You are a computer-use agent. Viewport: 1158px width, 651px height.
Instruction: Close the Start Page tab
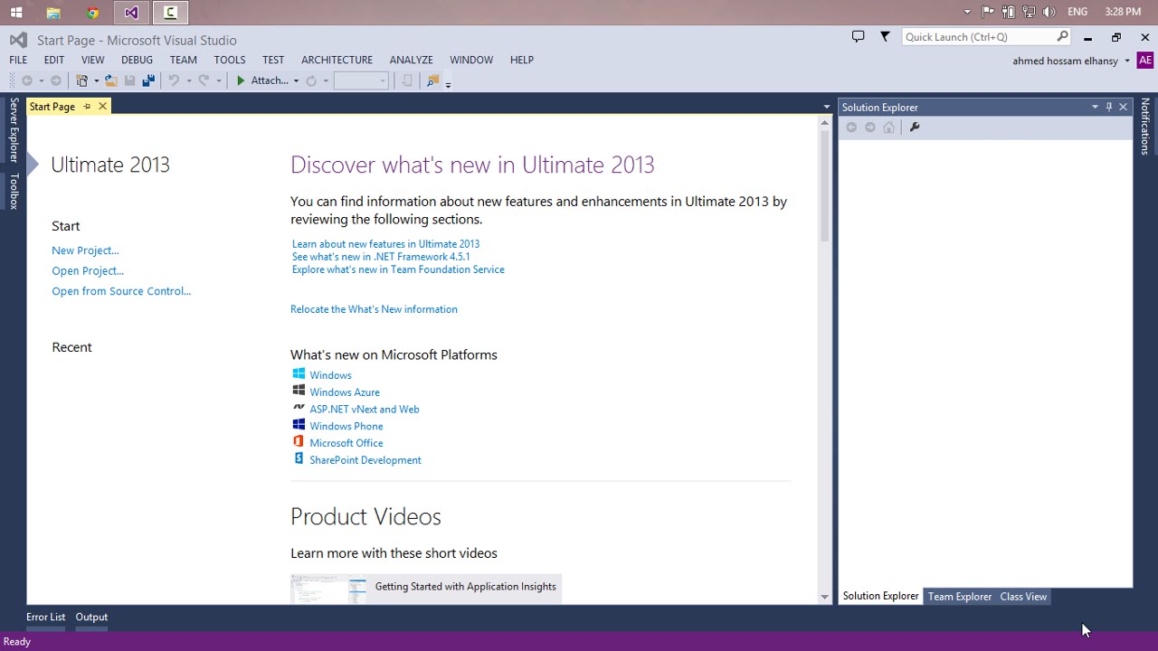102,107
